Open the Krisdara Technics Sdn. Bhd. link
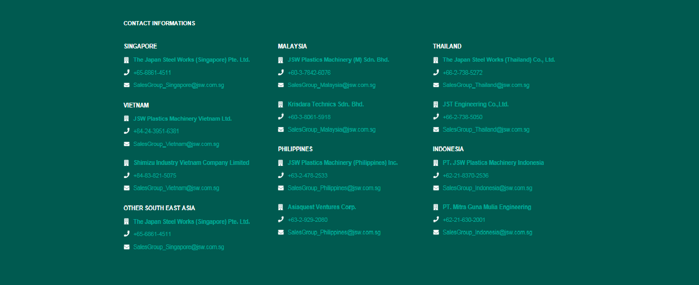This screenshot has height=285, width=699. [x=326, y=104]
